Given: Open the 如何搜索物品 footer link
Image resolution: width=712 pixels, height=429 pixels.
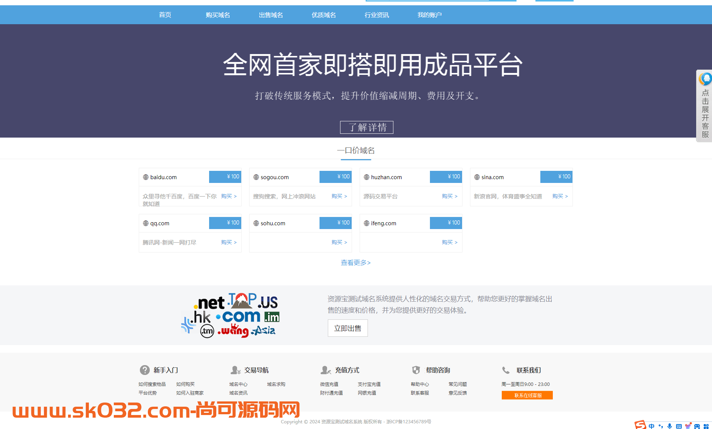Looking at the screenshot, I should (x=152, y=384).
